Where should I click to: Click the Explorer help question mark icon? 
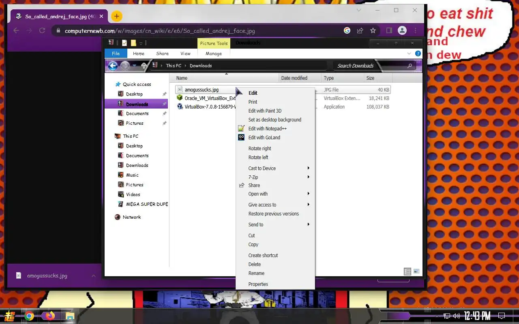click(418, 53)
